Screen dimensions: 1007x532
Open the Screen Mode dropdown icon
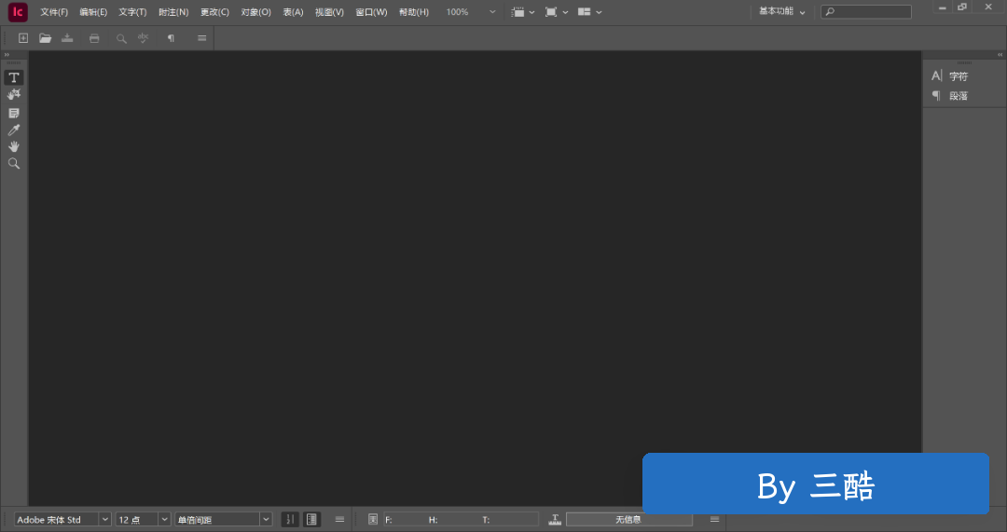(x=556, y=12)
